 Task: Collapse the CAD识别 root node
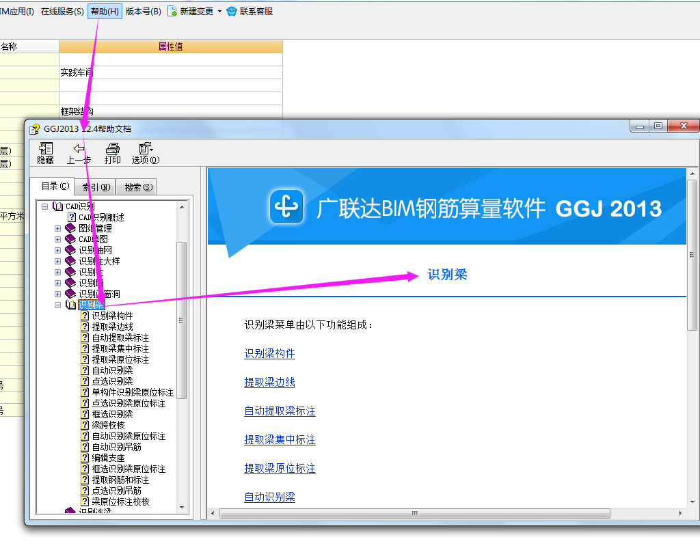(44, 206)
